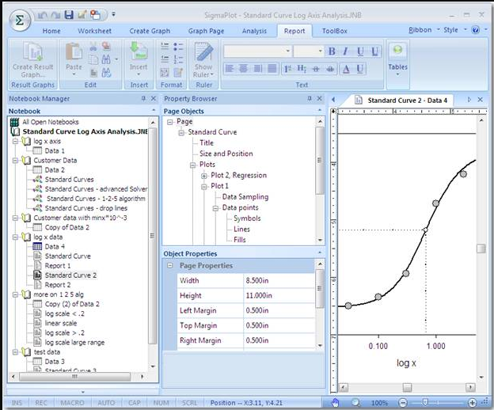
Task: Click the Create Result Graph icon
Action: 34,54
